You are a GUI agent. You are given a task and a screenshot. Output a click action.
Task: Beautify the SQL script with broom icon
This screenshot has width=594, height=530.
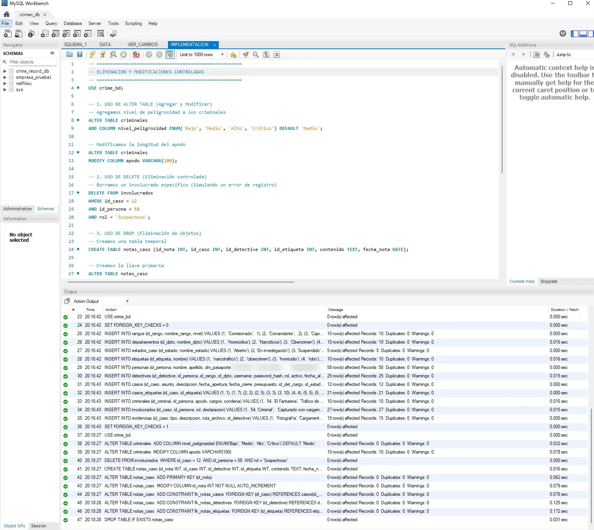click(246, 55)
